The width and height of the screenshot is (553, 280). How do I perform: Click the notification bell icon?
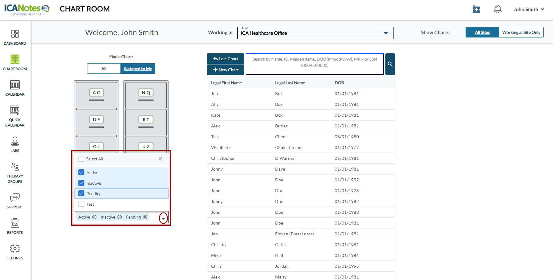(x=497, y=9)
